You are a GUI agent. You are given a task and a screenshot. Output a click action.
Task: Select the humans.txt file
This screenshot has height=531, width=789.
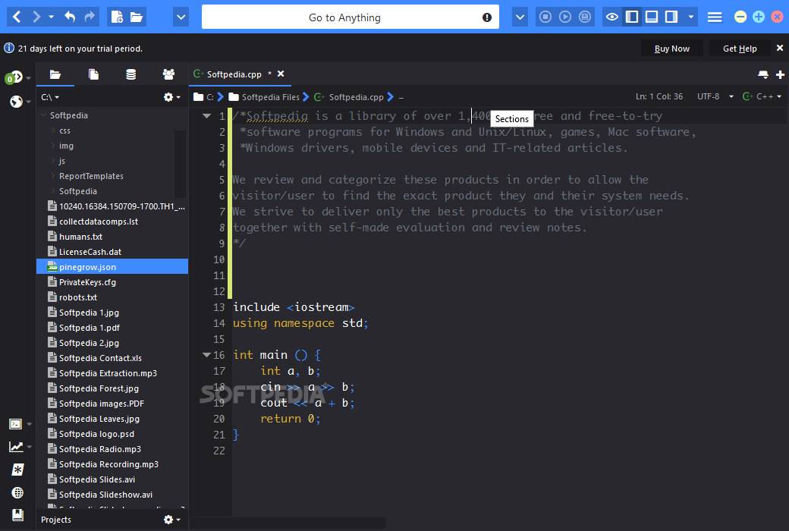point(80,237)
